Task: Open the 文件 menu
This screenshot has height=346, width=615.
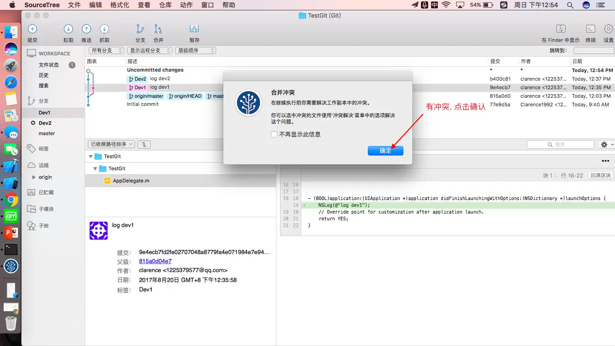Action: coord(74,5)
